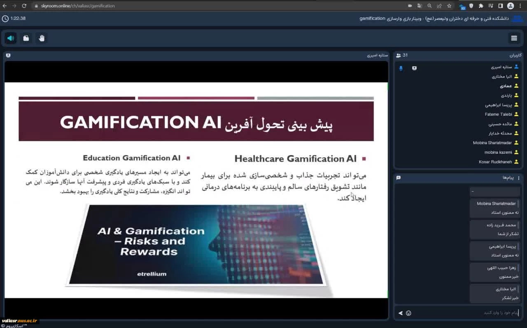Click Mobina Shariatmadar's chat message

point(495,208)
